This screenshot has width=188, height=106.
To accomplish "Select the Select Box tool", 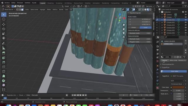I will click(4, 15).
